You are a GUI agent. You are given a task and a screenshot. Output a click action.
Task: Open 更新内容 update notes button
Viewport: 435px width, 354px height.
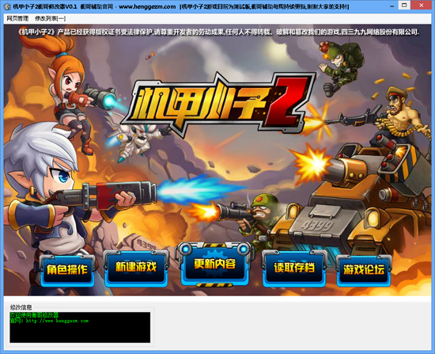(214, 265)
